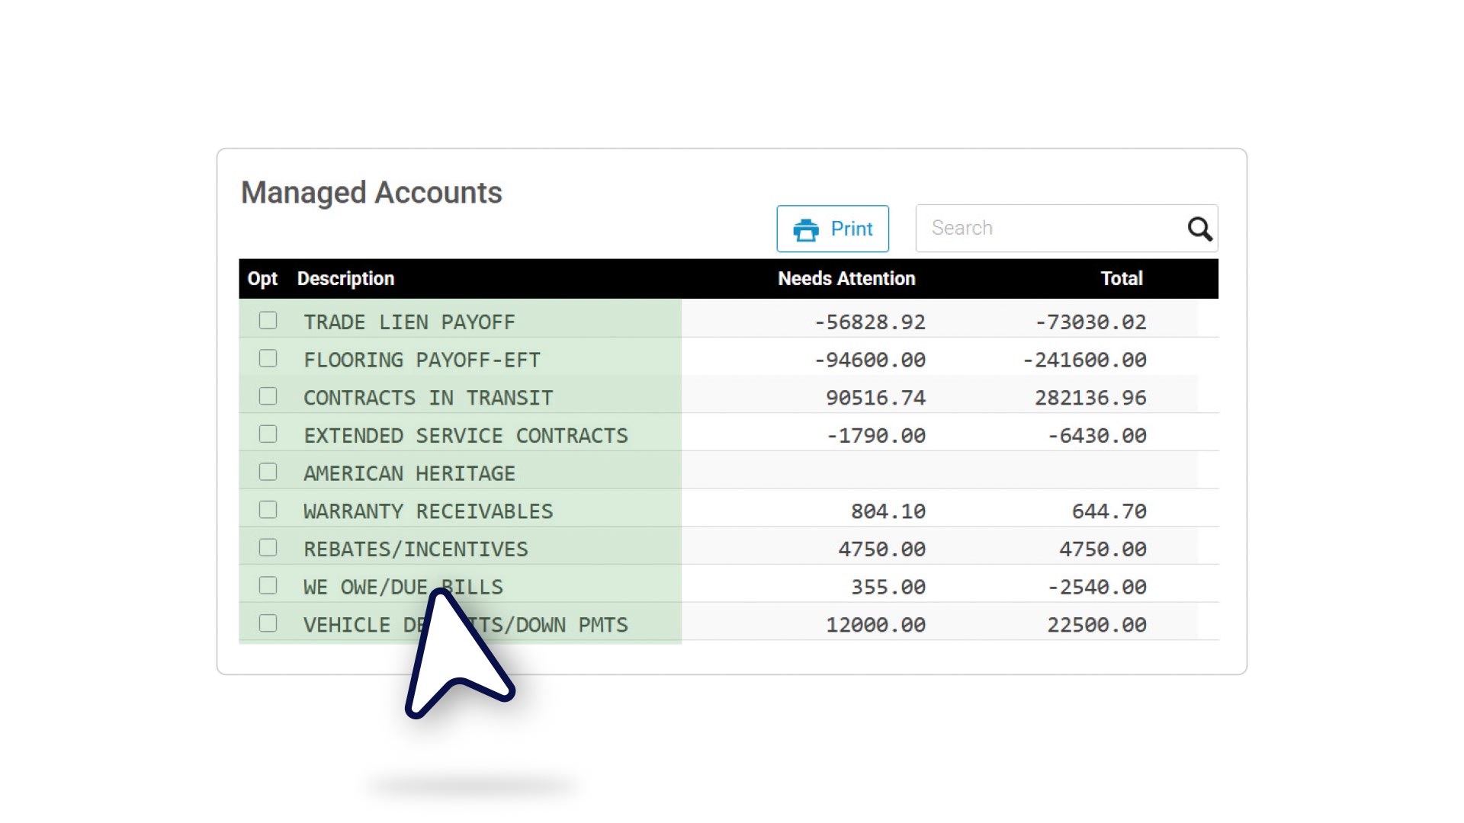Check the REBATES/INCENTIVES checkbox
1464x823 pixels.
pos(268,547)
